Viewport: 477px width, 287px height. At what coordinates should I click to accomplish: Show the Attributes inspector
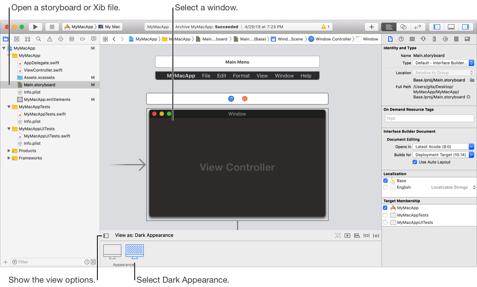[x=423, y=39]
